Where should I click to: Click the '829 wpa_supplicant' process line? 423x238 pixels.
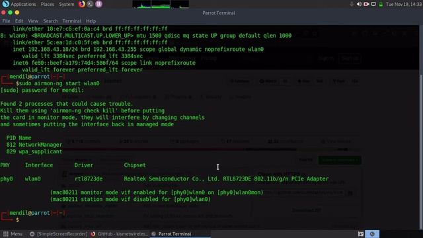click(x=34, y=151)
